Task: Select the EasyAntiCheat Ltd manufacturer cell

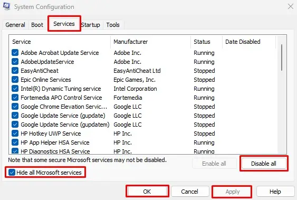Action: (137, 71)
